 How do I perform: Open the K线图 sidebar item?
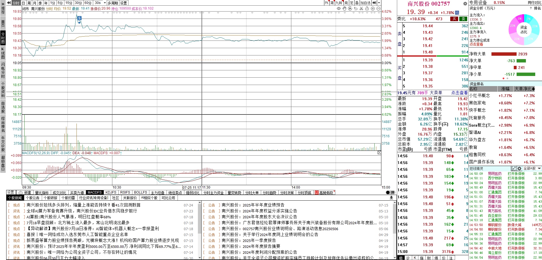[3, 53]
